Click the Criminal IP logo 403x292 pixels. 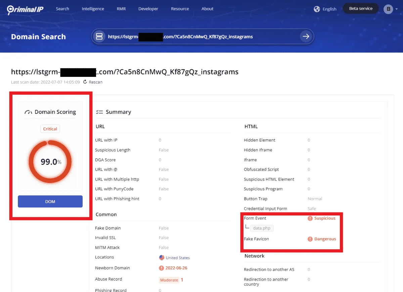(25, 9)
